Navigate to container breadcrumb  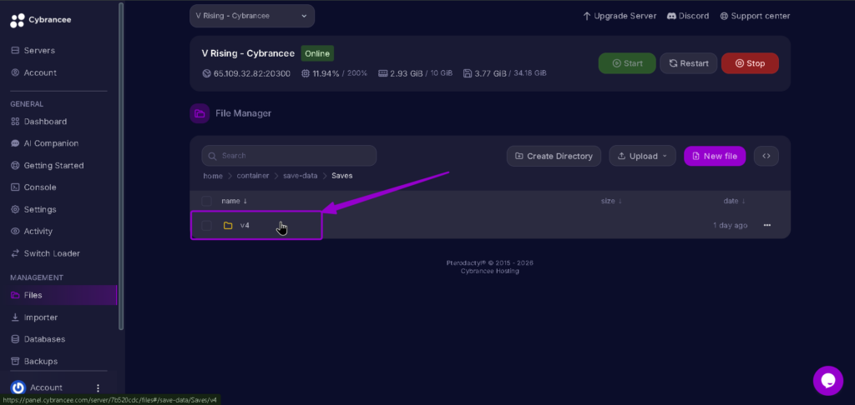click(x=252, y=176)
